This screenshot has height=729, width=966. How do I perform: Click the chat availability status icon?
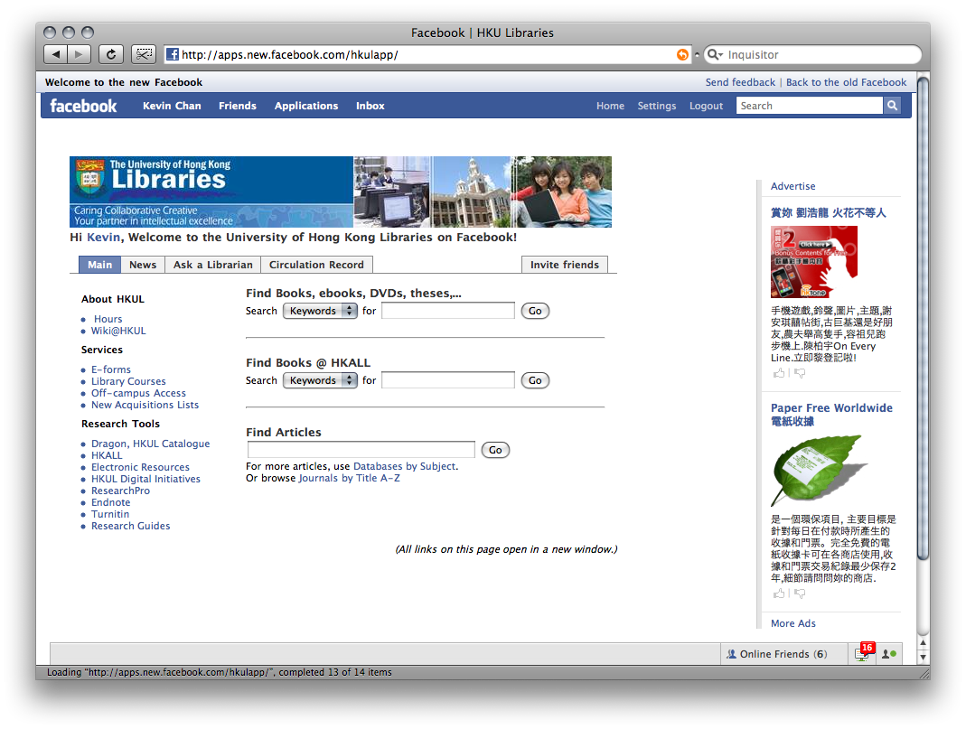coord(888,654)
